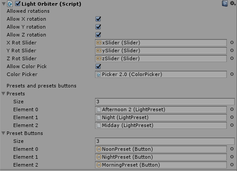Open object picker for Presets Element 0
The image size is (237, 171).
pos(232,109)
